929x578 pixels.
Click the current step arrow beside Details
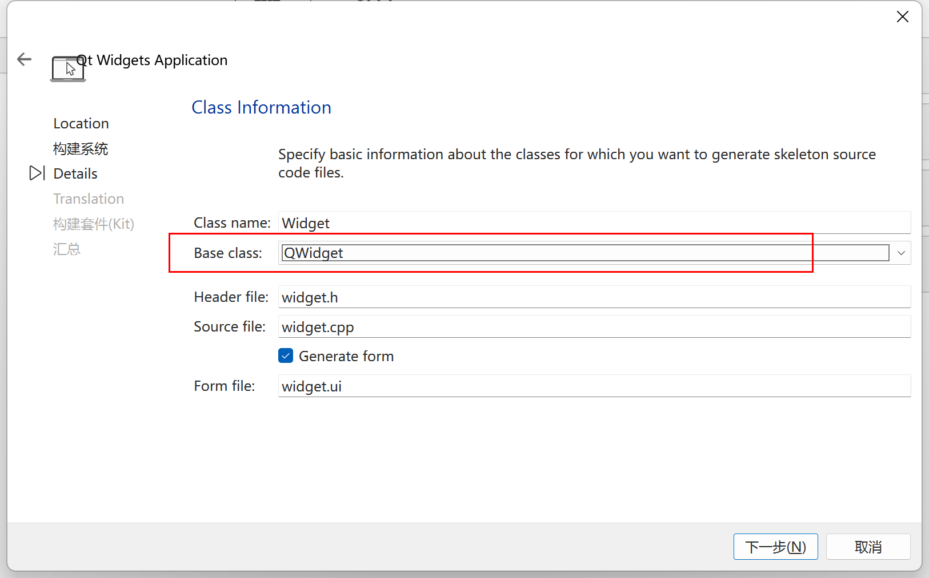tap(37, 173)
